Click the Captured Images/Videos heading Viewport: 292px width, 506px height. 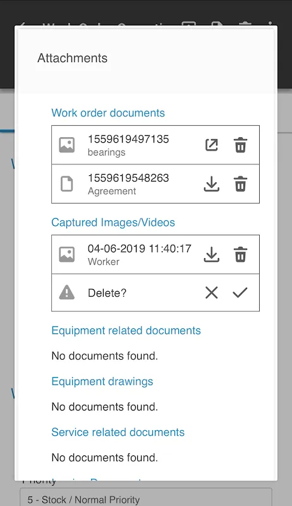[113, 223]
